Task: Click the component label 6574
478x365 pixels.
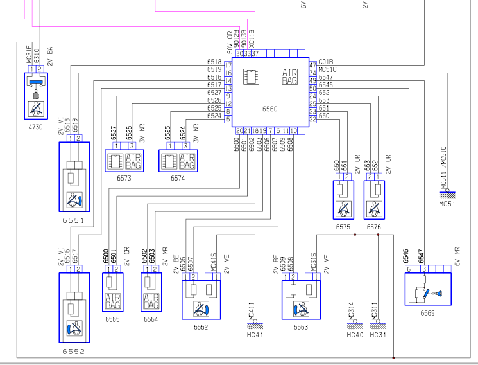Action: (x=178, y=178)
